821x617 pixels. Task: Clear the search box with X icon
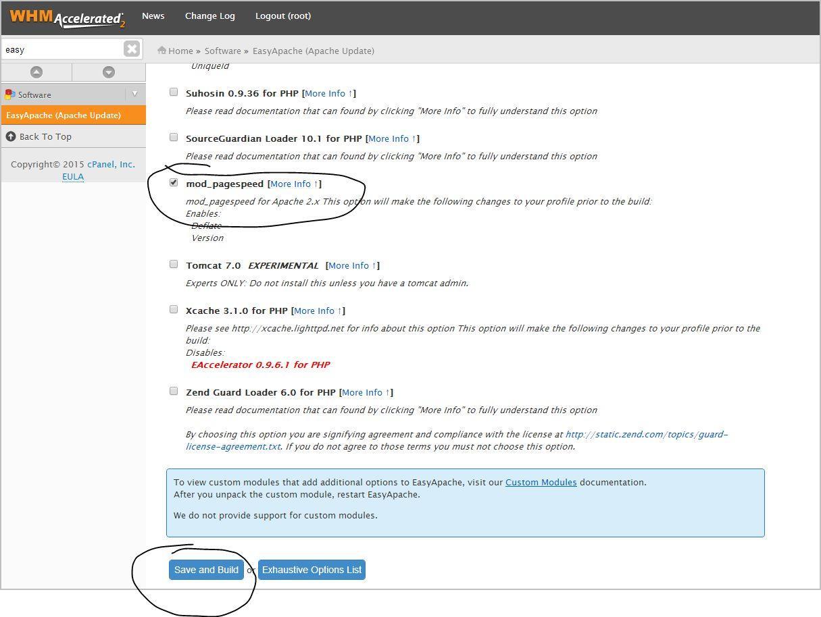[132, 49]
